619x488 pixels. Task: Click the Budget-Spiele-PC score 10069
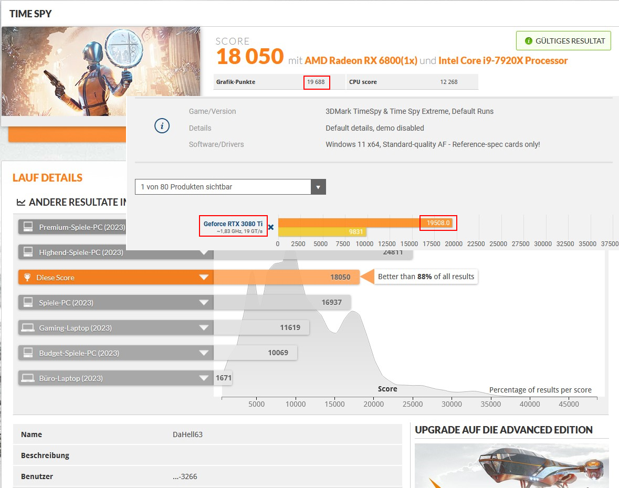[x=278, y=353]
